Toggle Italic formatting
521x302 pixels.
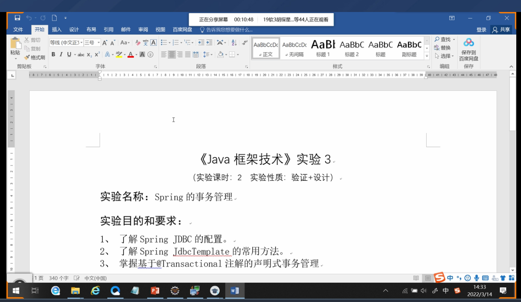point(61,54)
